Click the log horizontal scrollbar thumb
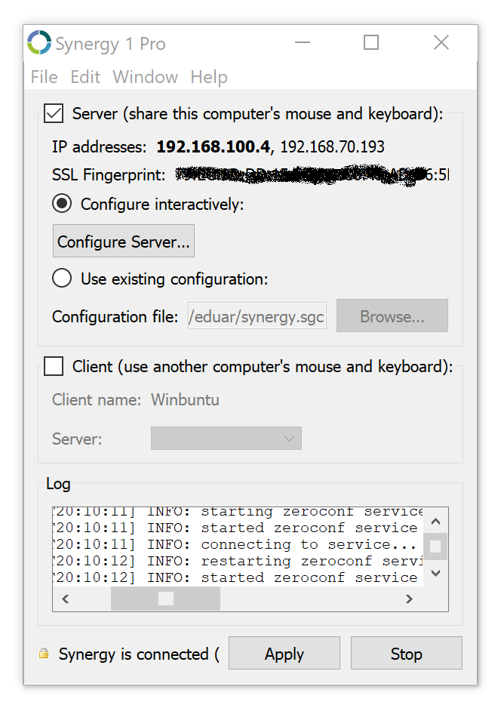The image size is (504, 702). pyautogui.click(x=165, y=599)
